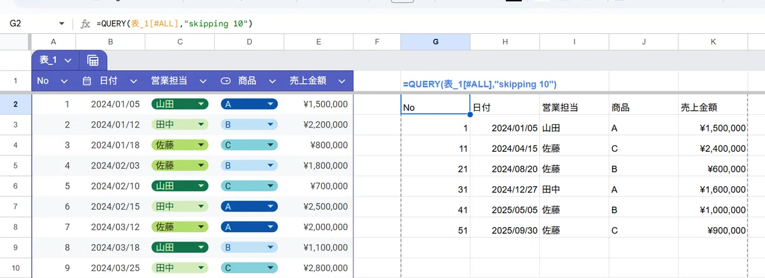765x278 pixels.
Task: Open 佐藤 chip dropdown in row 4
Action: (201, 145)
